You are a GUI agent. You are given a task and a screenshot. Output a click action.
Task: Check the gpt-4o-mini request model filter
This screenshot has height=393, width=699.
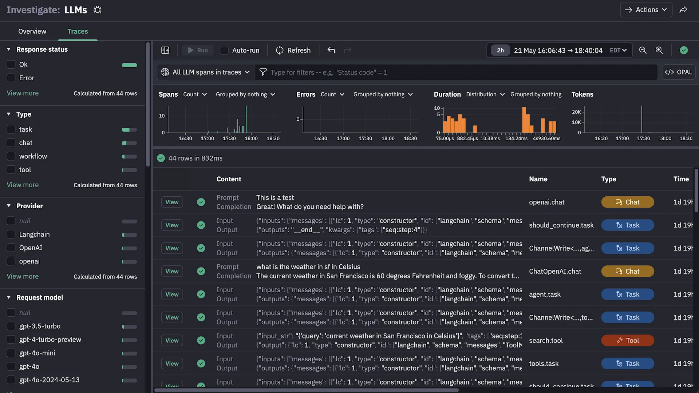tap(11, 353)
